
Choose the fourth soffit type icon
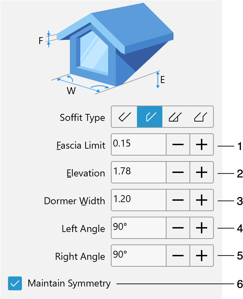(x=201, y=117)
